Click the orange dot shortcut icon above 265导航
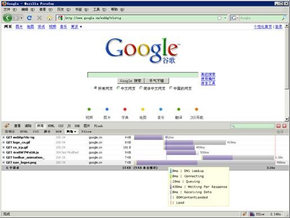Viewport: 290px width, 218px height. [197, 109]
